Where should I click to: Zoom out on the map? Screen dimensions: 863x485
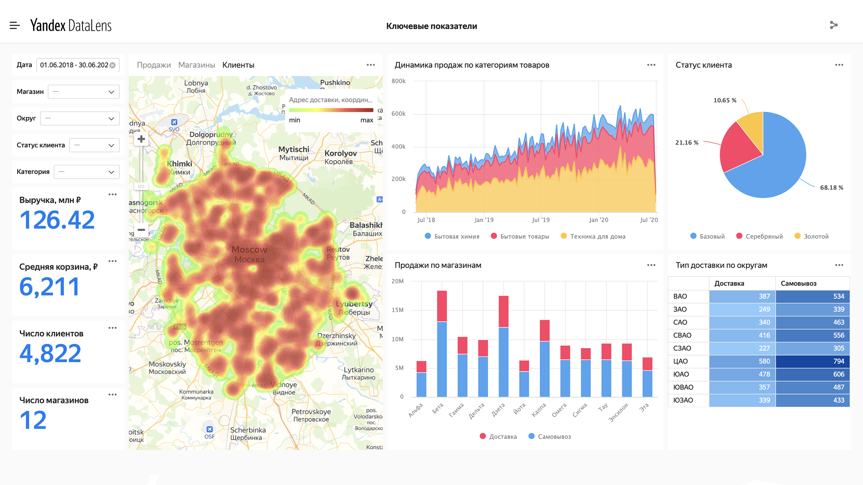[141, 230]
